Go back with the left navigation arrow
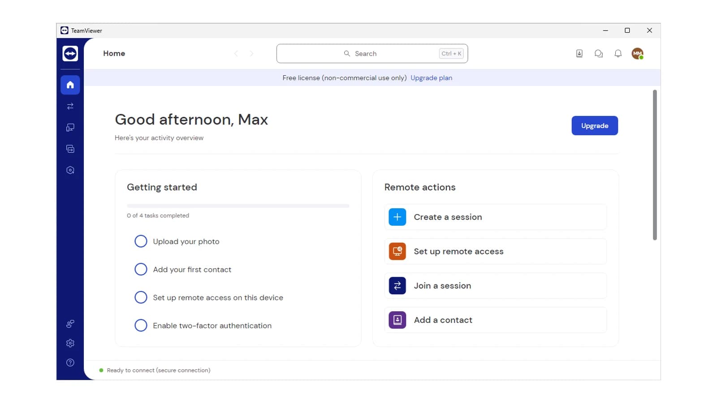This screenshot has height=403, width=717. (236, 54)
